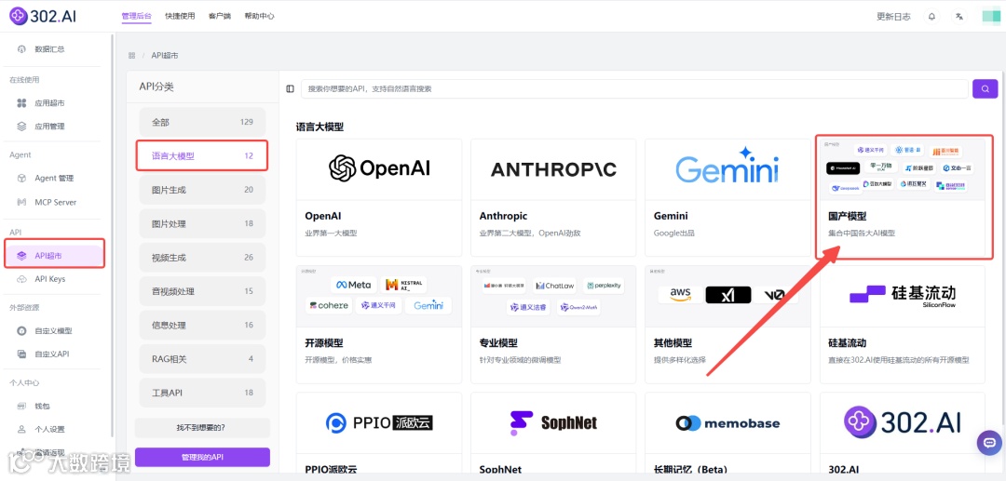
Task: Open the SophNet card
Action: coord(553,433)
